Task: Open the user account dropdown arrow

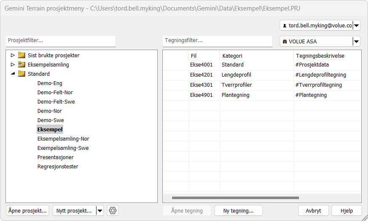Action: point(357,26)
